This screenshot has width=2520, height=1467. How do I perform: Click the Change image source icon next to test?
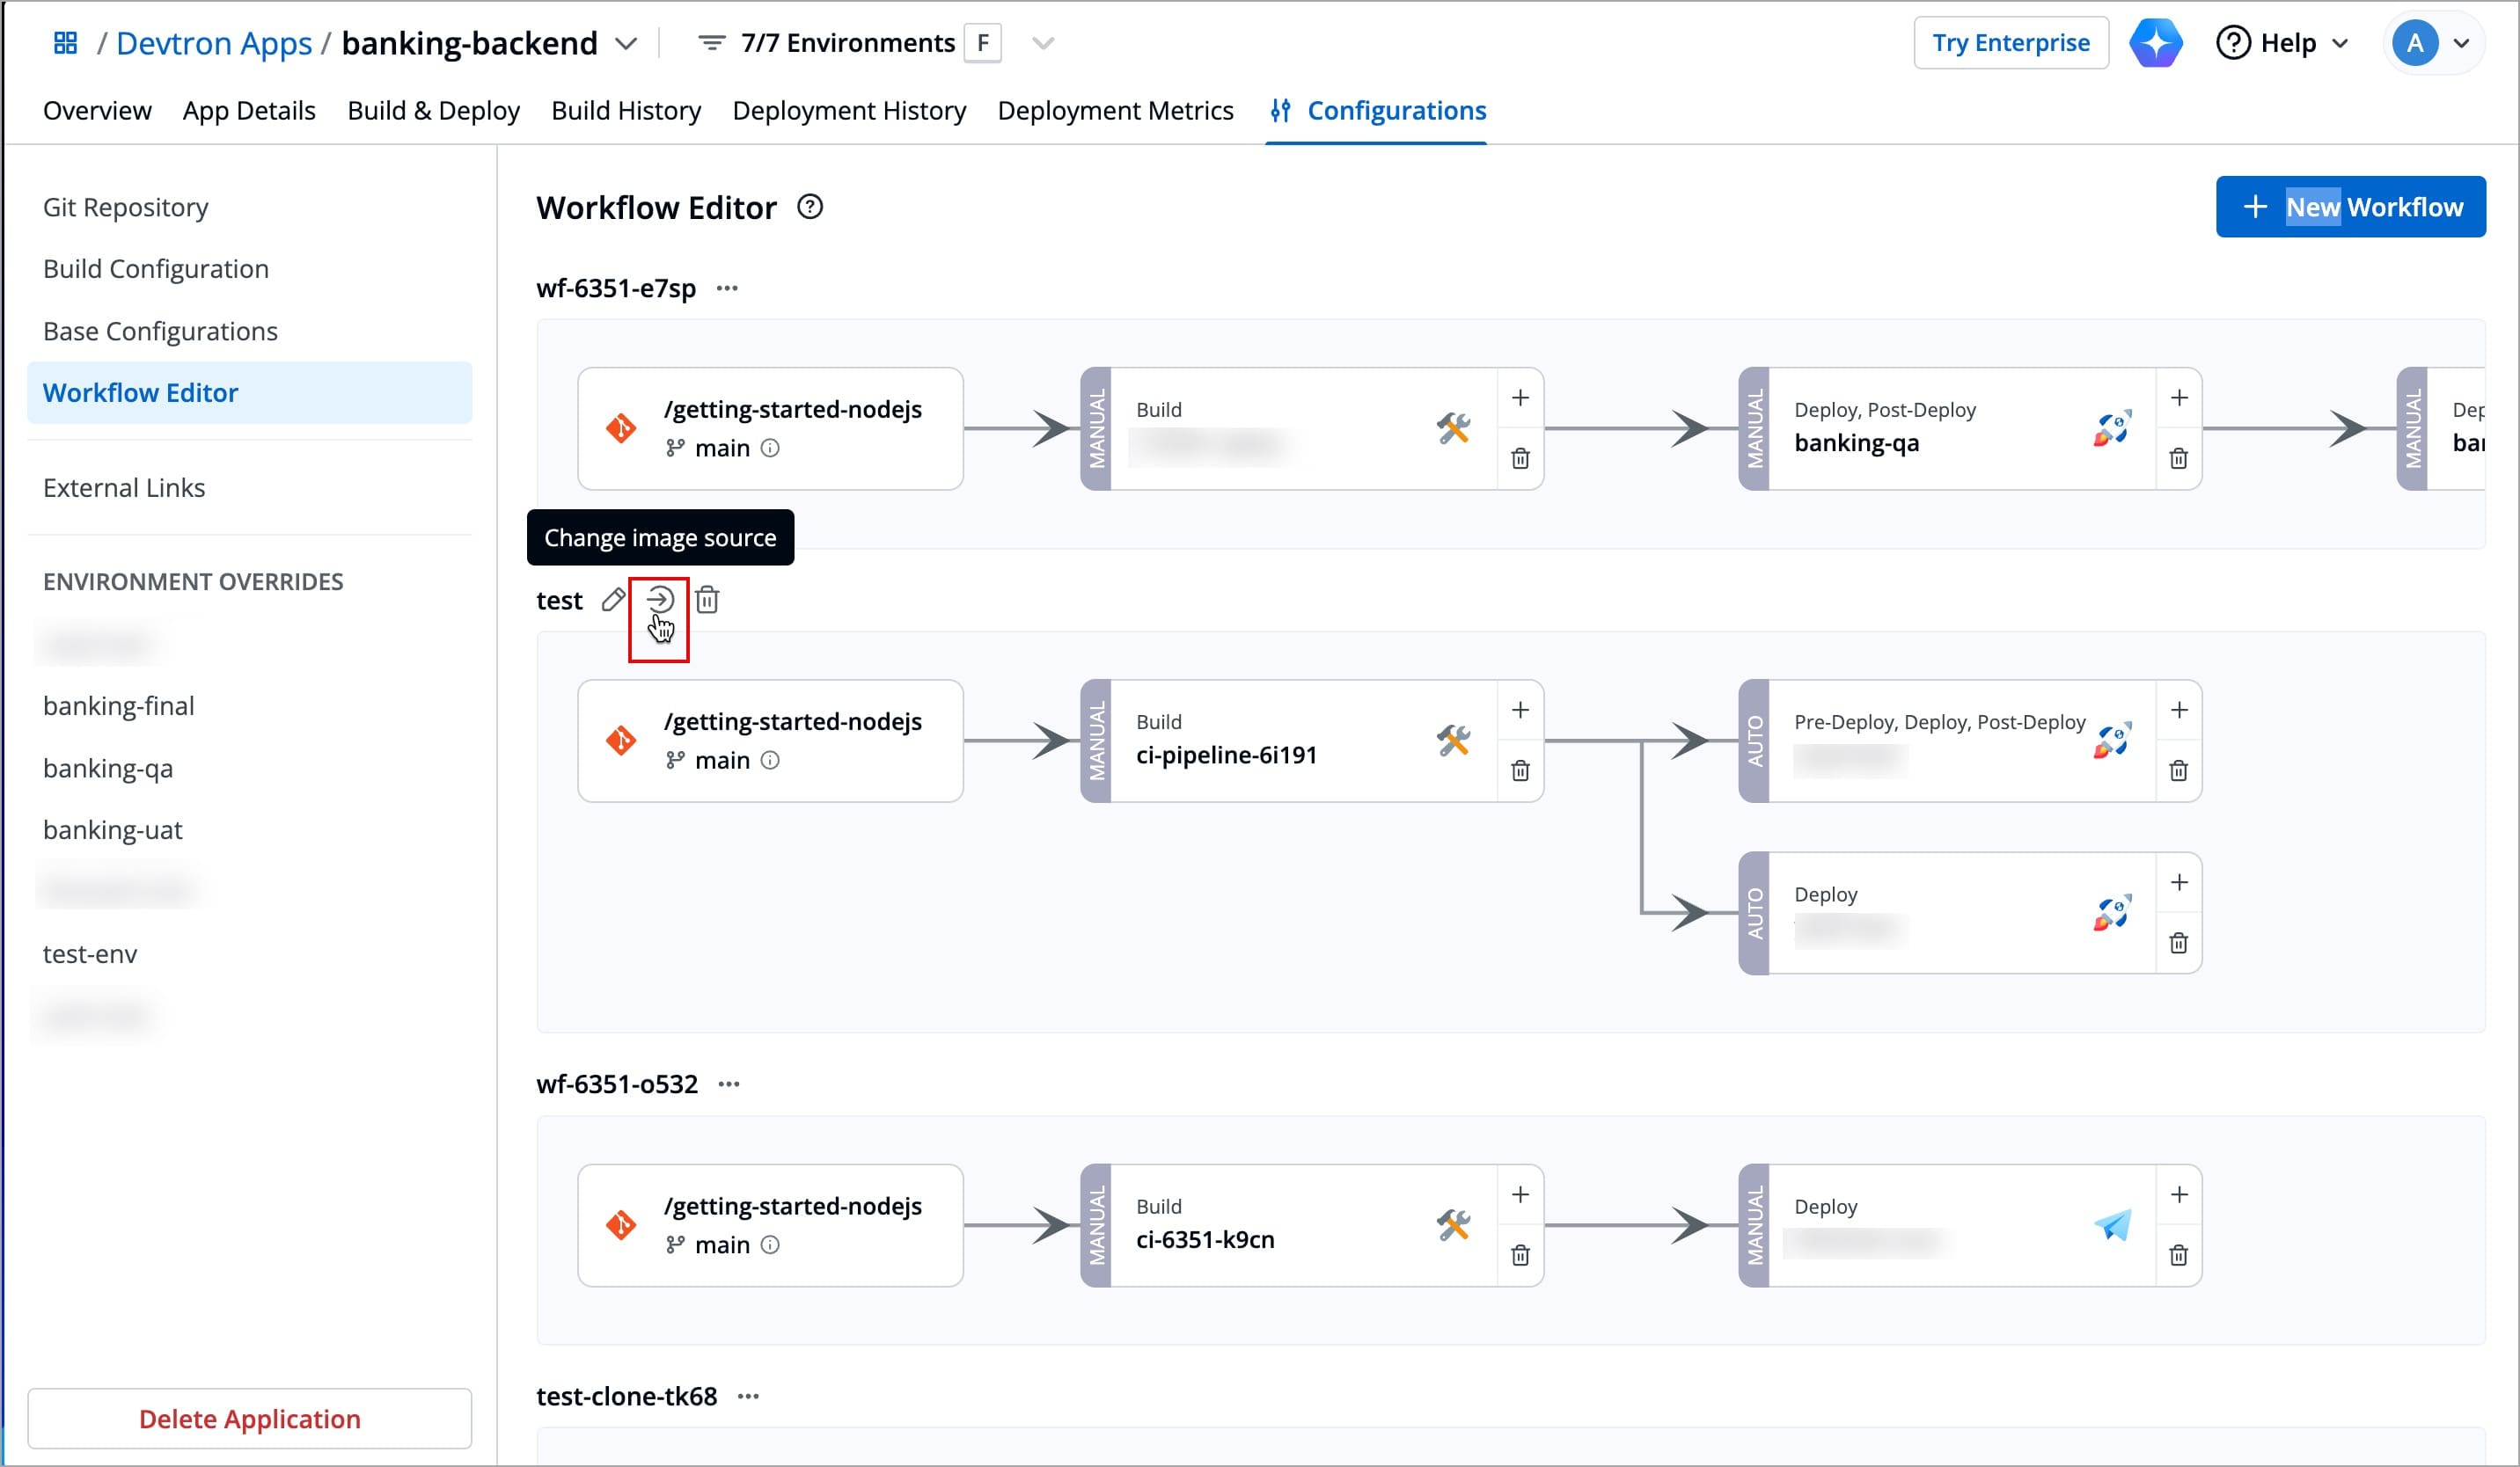[659, 600]
